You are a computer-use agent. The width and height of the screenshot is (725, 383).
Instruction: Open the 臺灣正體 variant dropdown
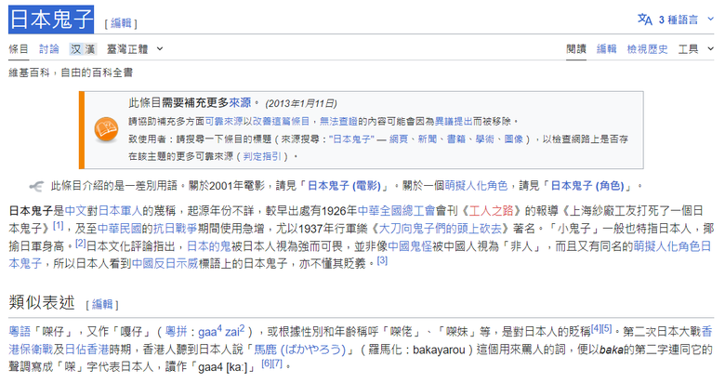(x=135, y=49)
